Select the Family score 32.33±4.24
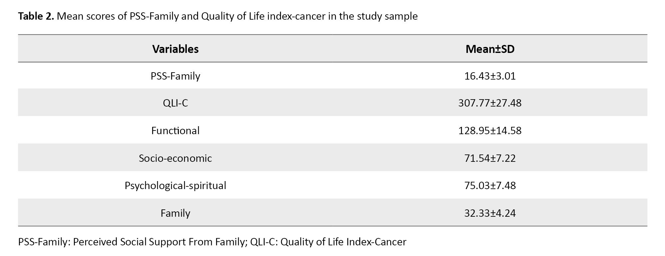Image resolution: width=665 pixels, height=256 pixels. pos(490,213)
